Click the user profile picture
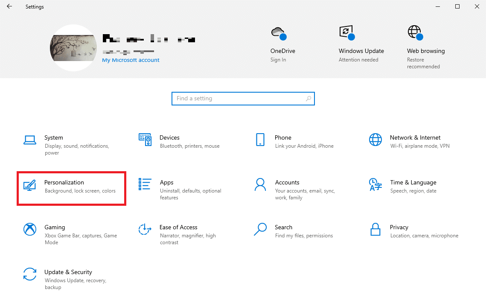Image resolution: width=486 pixels, height=295 pixels. (73, 48)
